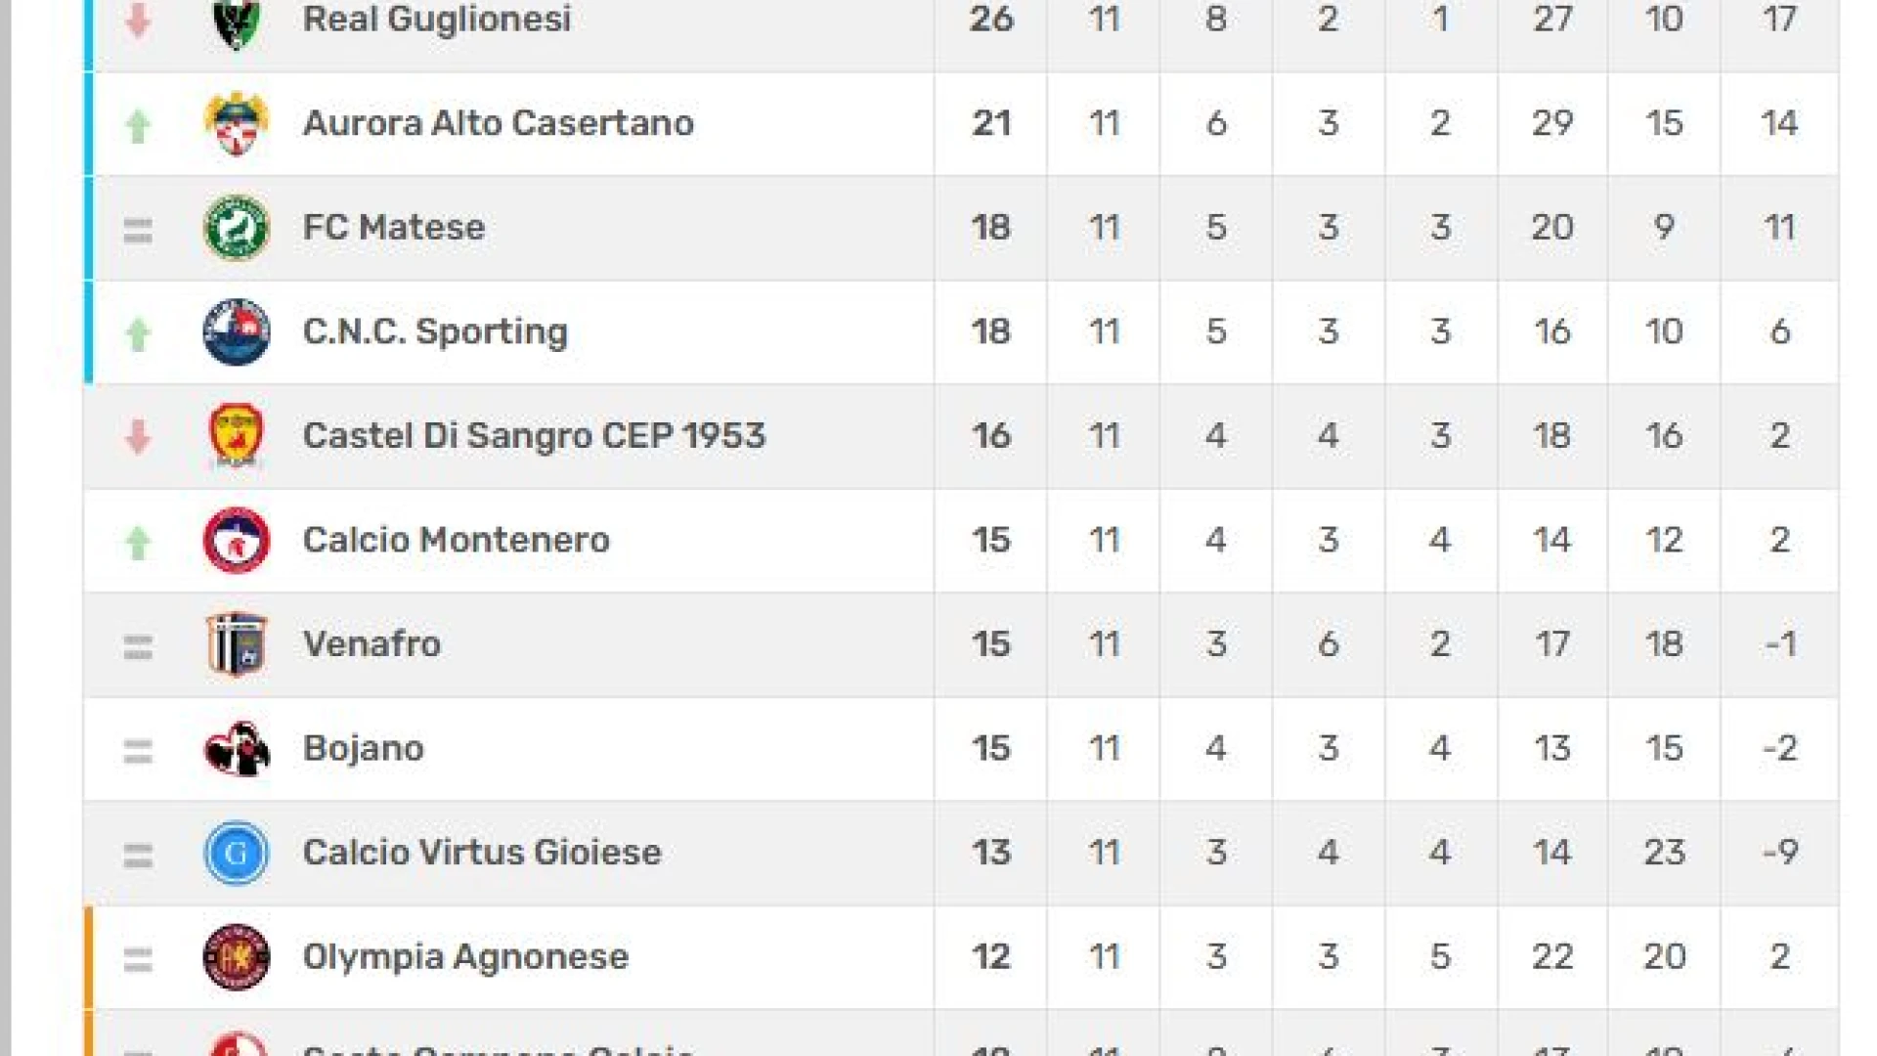This screenshot has height=1056, width=1877.
Task: Open the Olympia Agnonese team name
Action: pyautogui.click(x=466, y=957)
